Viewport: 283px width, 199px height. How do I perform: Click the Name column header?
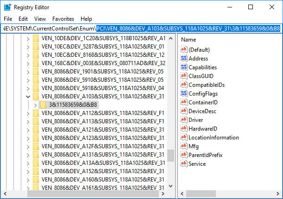[189, 40]
